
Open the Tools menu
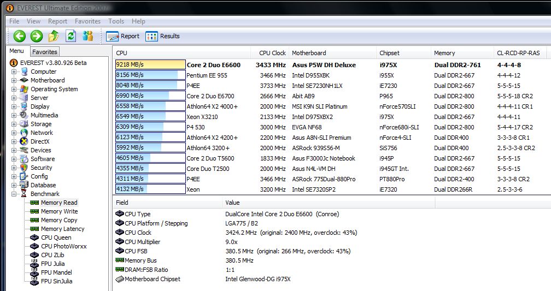(116, 21)
